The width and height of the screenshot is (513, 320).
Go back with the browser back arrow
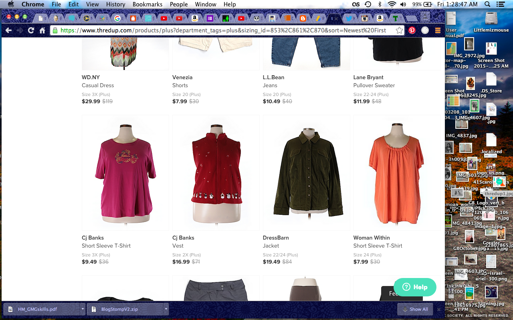click(8, 30)
